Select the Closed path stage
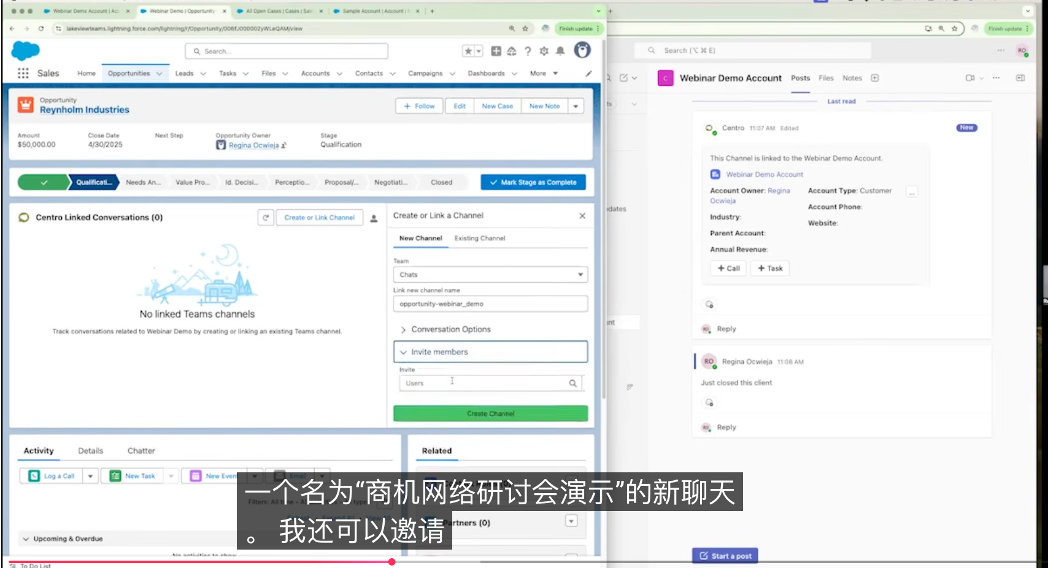The height and width of the screenshot is (568, 1048). [x=442, y=182]
